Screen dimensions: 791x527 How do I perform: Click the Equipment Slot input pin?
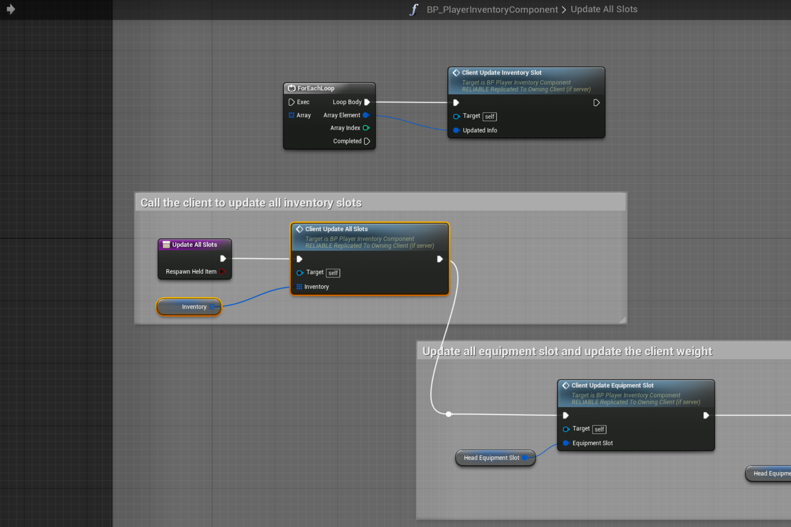[566, 443]
